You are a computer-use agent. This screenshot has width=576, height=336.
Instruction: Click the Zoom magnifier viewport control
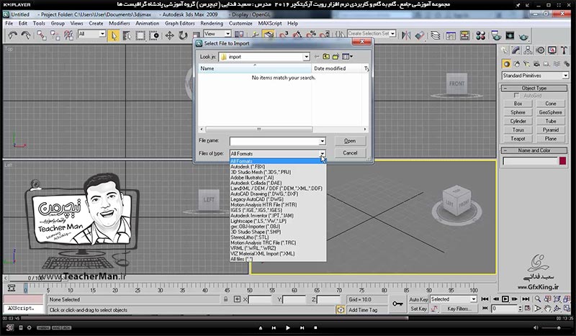[x=538, y=299]
